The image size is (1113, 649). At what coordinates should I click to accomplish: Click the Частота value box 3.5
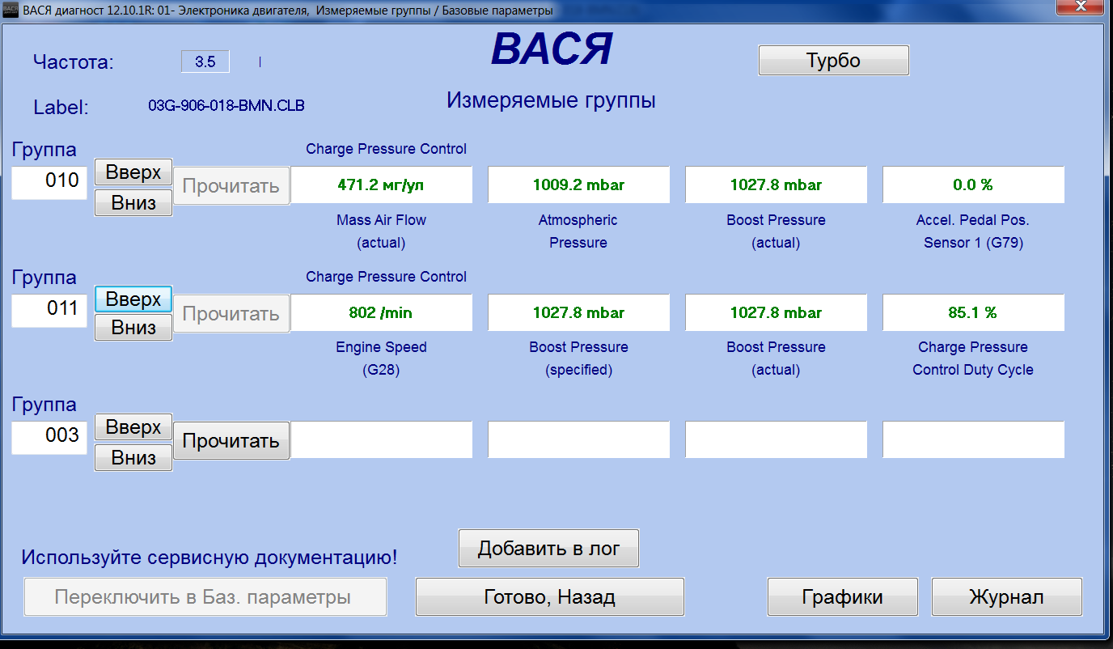pyautogui.click(x=205, y=62)
